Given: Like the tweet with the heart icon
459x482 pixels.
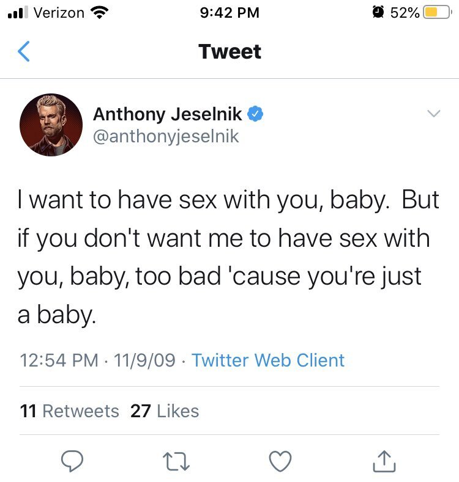Looking at the screenshot, I should [x=281, y=462].
